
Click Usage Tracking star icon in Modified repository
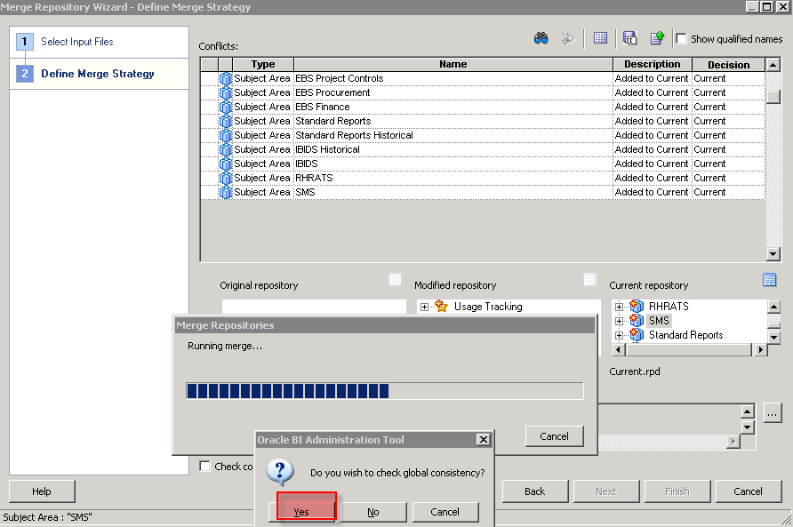coord(442,306)
